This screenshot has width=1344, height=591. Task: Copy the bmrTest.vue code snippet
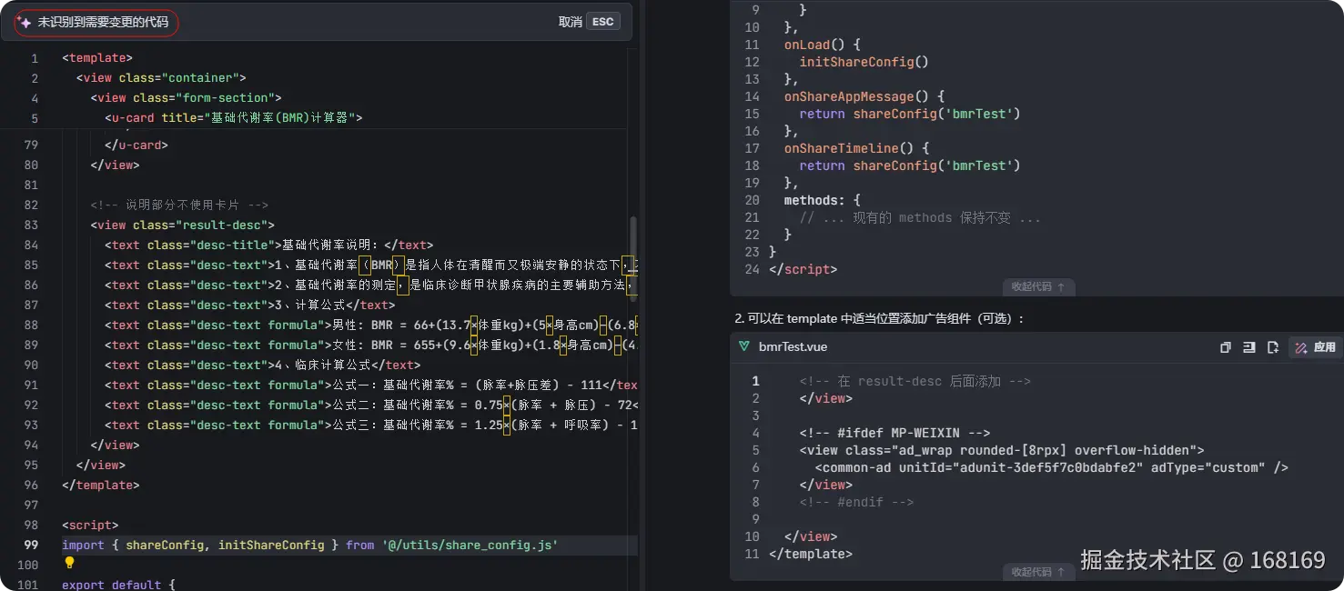click(x=1226, y=347)
